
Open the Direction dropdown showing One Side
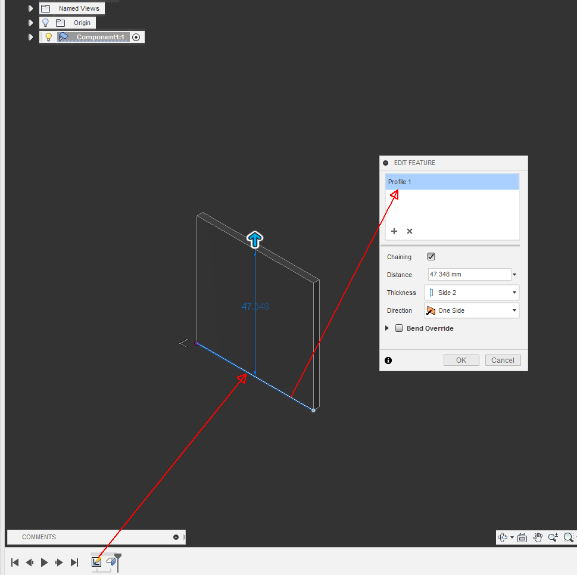pos(514,310)
